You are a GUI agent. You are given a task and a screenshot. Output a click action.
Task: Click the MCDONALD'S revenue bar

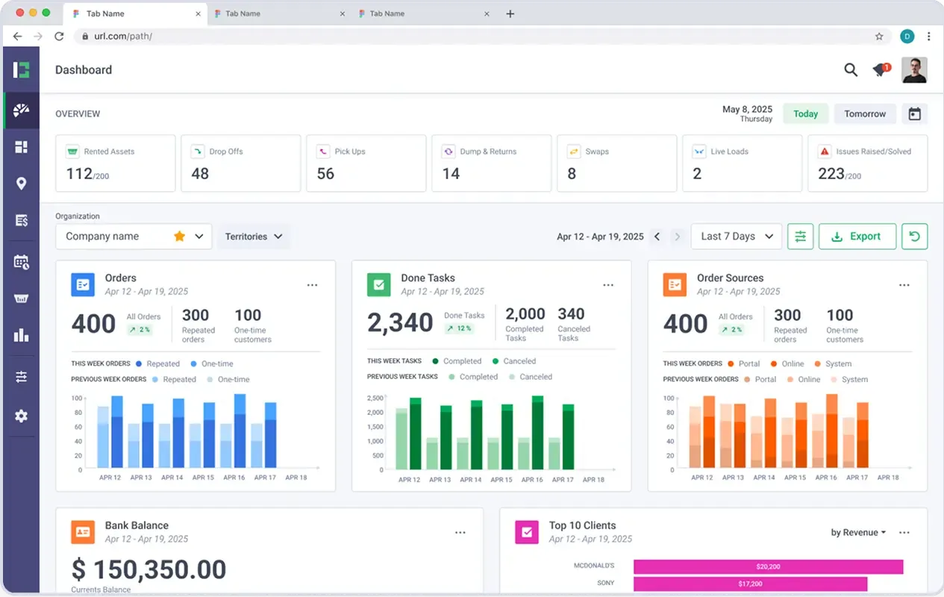767,566
